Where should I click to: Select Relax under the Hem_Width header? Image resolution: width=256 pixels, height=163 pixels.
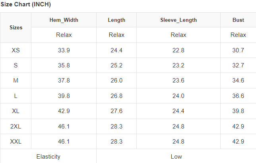click(64, 35)
